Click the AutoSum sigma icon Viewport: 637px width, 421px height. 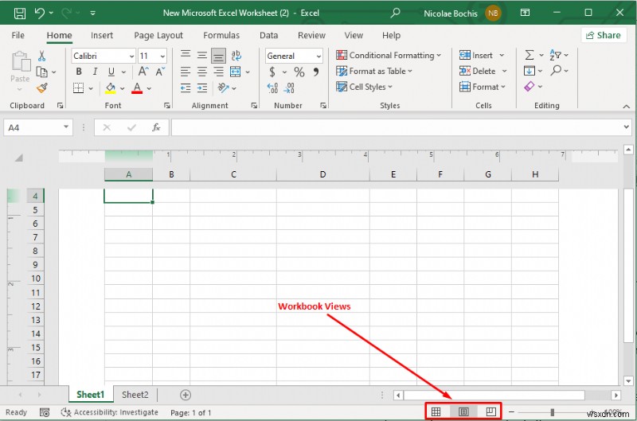coord(530,55)
